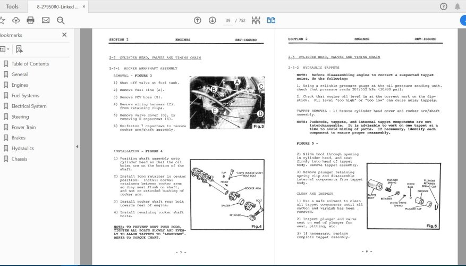
Task: Close the Bookmarks panel
Action: pos(64,35)
